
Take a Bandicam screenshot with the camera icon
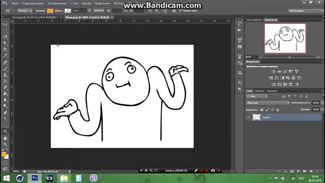coord(213,171)
